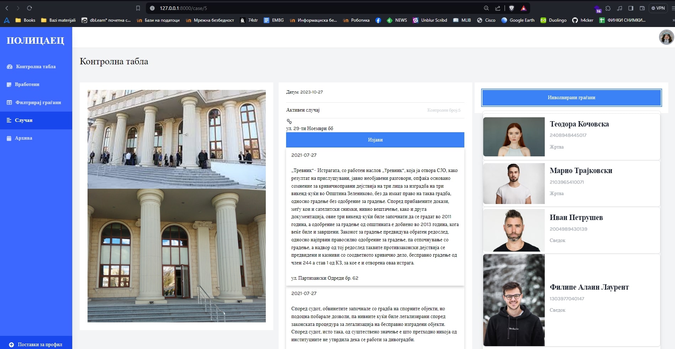675x349 pixels.
Task: Click the Brave Rewards triangle icon
Action: (523, 8)
